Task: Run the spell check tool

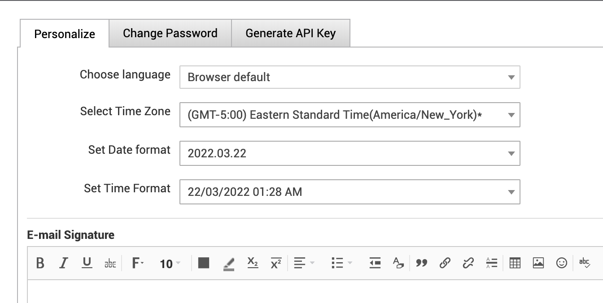Action: (x=585, y=263)
